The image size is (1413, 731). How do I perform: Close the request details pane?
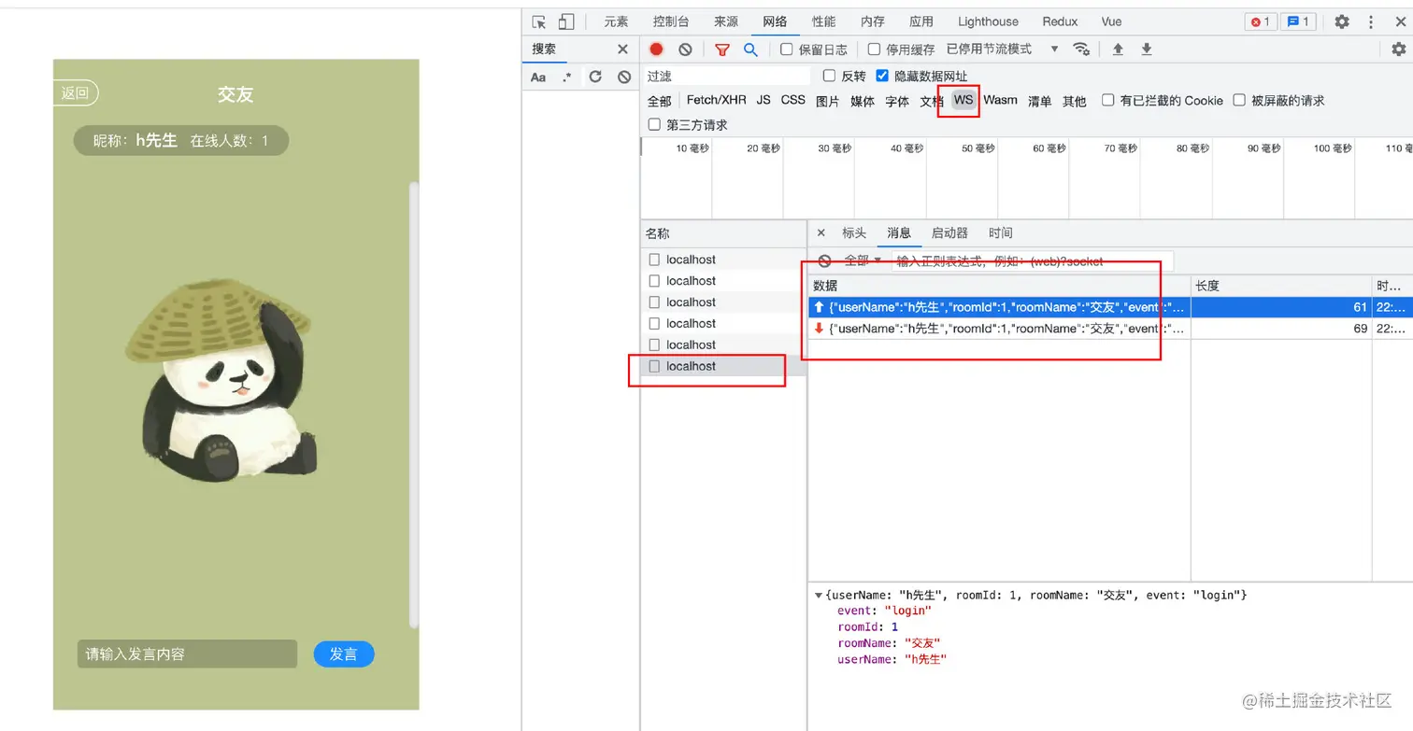(x=821, y=233)
